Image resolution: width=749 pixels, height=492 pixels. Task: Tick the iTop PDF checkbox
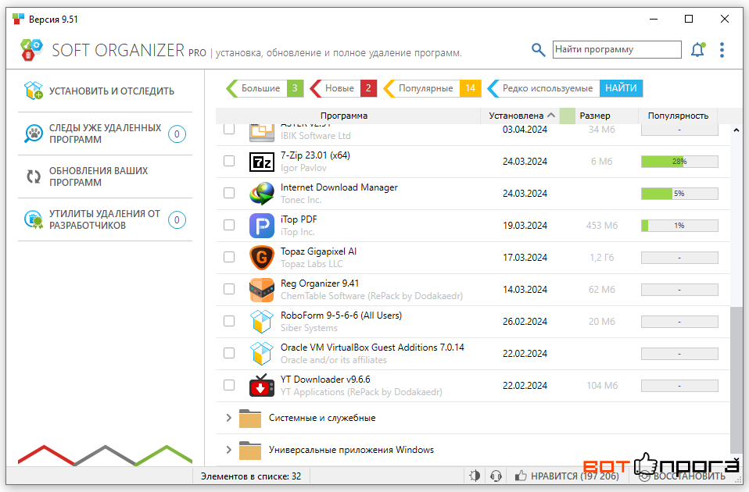(x=229, y=225)
